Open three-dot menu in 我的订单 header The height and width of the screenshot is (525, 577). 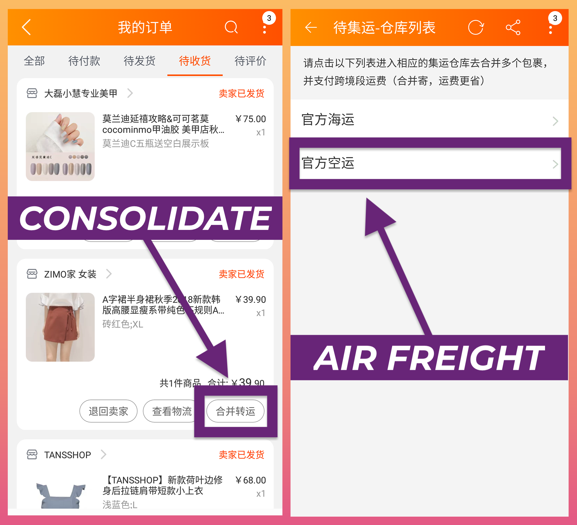click(264, 27)
